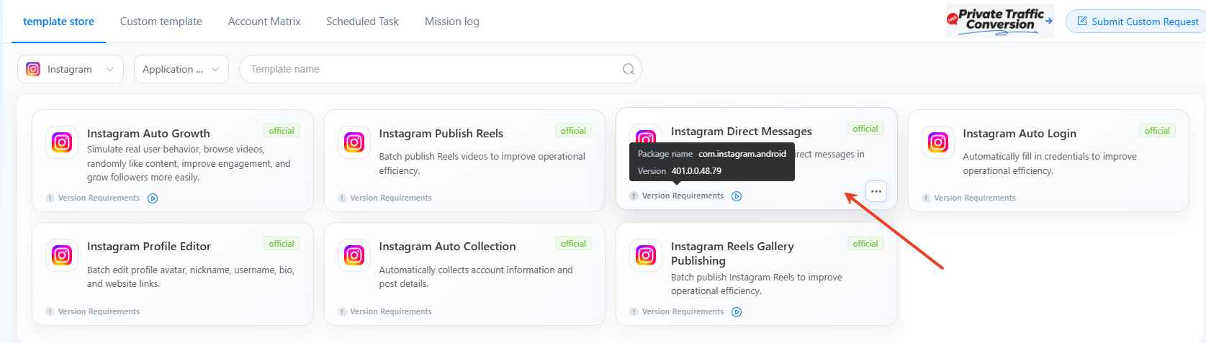Click the Instagram Profile Editor app icon
Screen dimensions: 1206x343
[x=62, y=255]
